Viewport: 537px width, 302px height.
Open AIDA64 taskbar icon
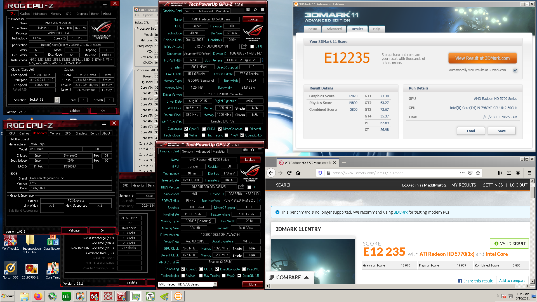[x=94, y=296]
